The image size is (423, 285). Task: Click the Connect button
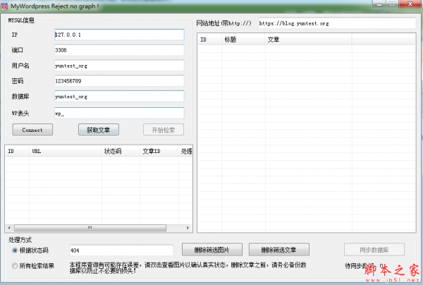(x=32, y=130)
